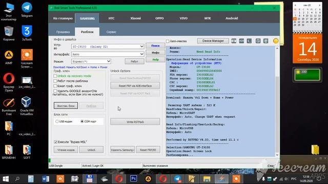The width and height of the screenshot is (328, 184).
Task: Open AIMP desktop shortcut
Action: tap(9, 57)
